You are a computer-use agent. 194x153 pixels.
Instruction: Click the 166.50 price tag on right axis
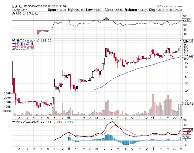(188, 41)
